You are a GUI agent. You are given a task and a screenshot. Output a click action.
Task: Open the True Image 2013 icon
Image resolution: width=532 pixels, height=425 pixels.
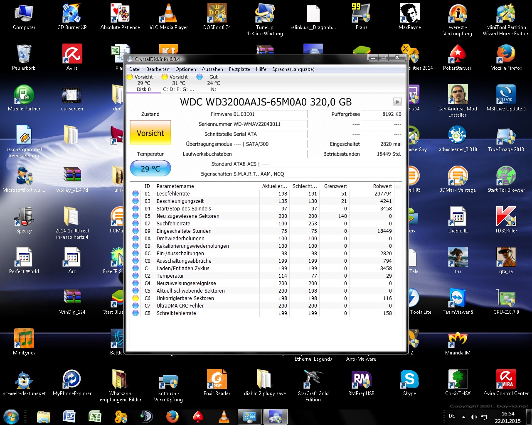coord(506,139)
